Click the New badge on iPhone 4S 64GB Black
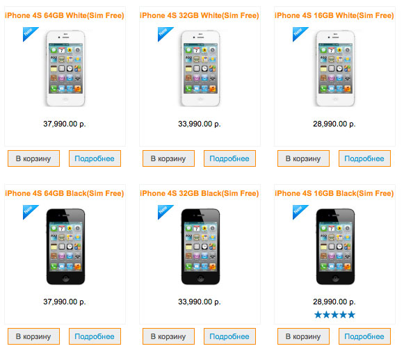 coord(29,211)
